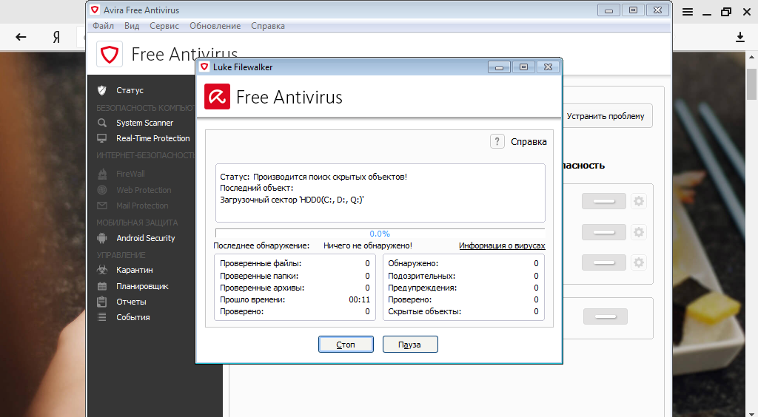Open settings gear beside the second toggle

(639, 232)
